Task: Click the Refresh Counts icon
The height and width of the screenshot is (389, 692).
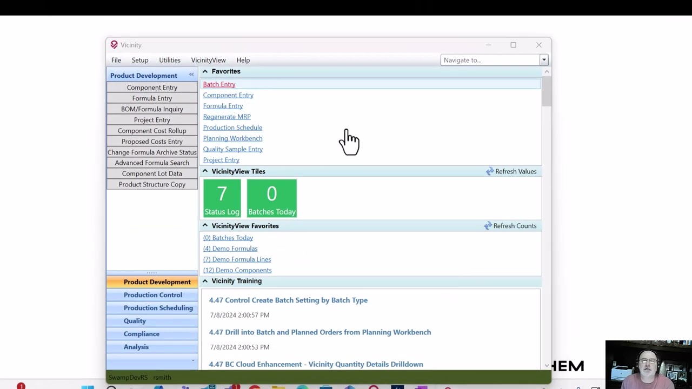Action: pos(488,226)
